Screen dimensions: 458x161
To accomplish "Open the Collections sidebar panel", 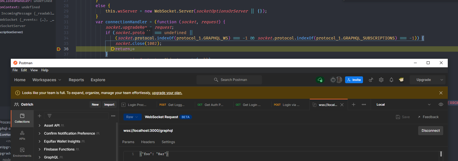I will pos(22,118).
